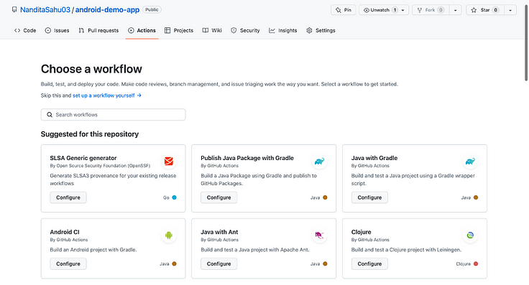529x285 pixels.
Task: Click the green Android robot icon
Action: tap(169, 235)
